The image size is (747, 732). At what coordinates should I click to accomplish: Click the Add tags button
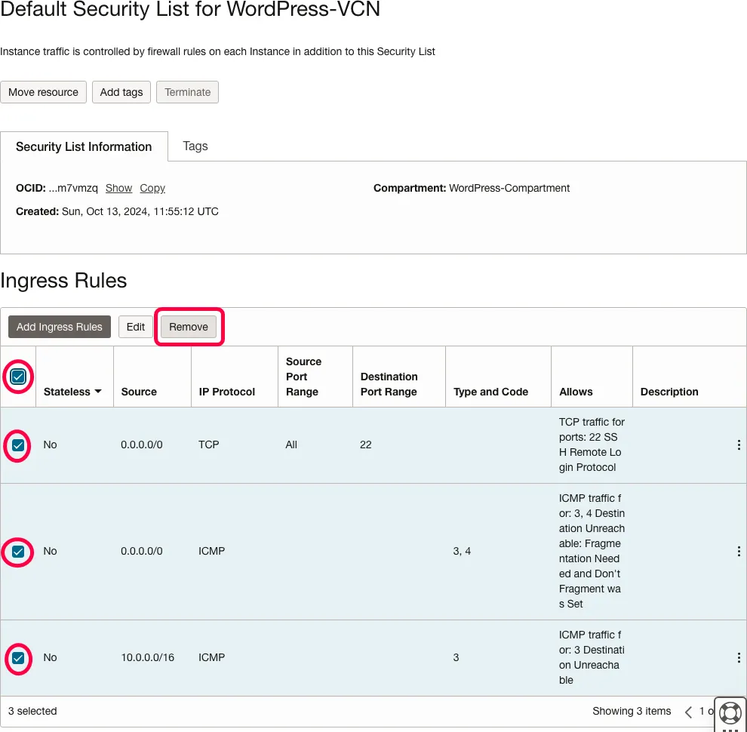(121, 92)
